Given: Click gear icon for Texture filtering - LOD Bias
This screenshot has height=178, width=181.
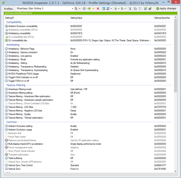Looking at the screenshot, I should (x=6, y=107).
